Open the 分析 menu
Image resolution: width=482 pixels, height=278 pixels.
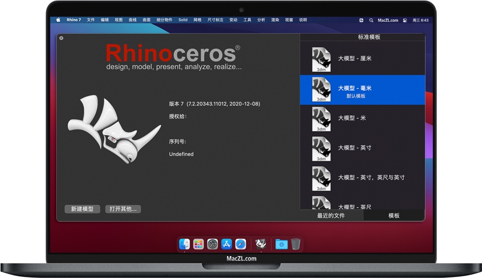pyautogui.click(x=262, y=20)
